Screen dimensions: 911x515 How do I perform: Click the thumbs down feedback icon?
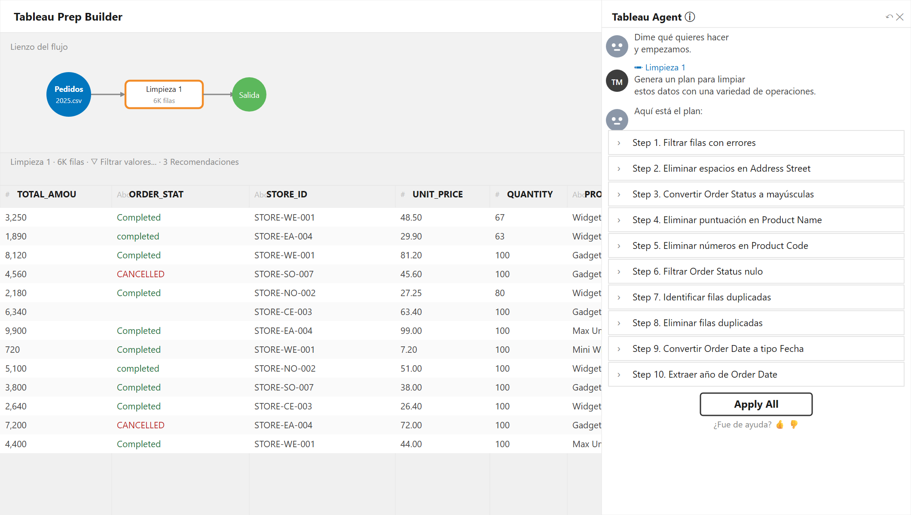pyautogui.click(x=794, y=424)
